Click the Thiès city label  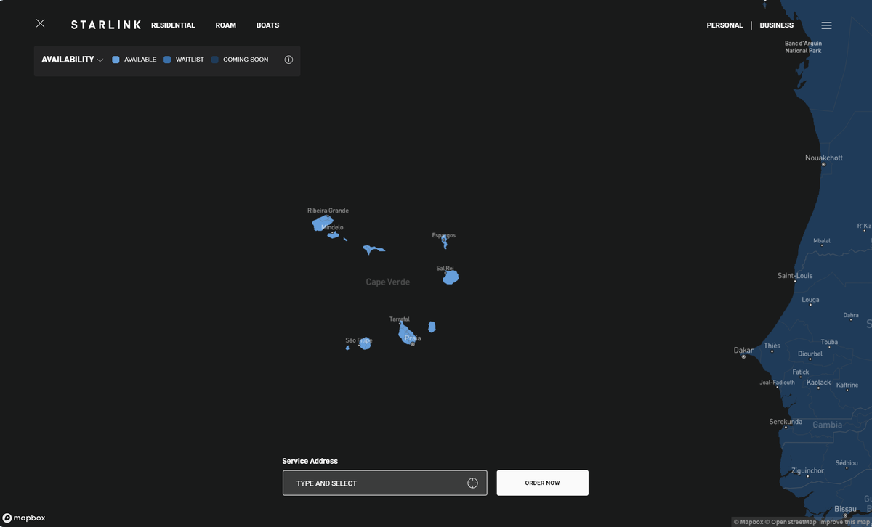tap(772, 346)
